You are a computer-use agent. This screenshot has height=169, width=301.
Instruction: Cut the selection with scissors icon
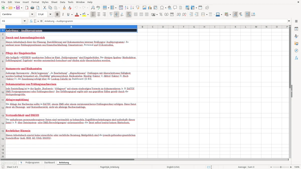tap(45, 8)
